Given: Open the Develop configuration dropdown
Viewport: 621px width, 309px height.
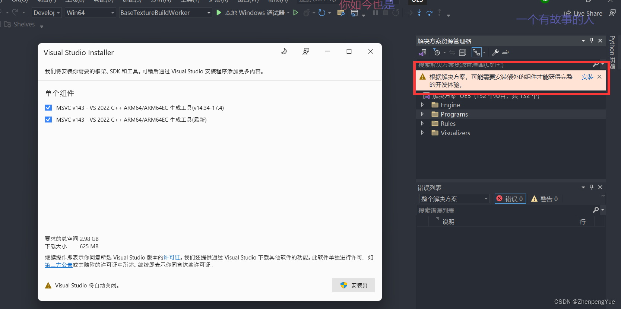Looking at the screenshot, I should click(x=47, y=13).
